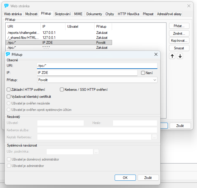197x188 pixels.
Task: Select the /rpc/* row with *.*.*.*
Action: pyautogui.click(x=59, y=48)
